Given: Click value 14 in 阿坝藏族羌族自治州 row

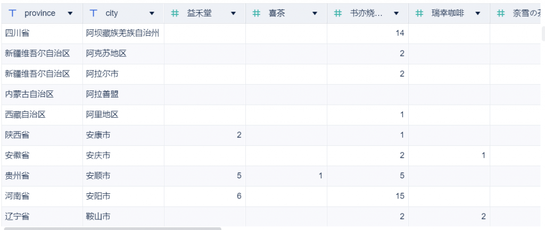Looking at the screenshot, I should point(400,34).
